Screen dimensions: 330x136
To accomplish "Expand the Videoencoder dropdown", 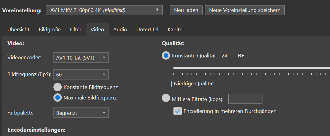I will pos(81,57).
